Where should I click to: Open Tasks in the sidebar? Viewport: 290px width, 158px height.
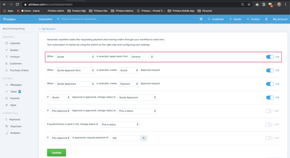[x=13, y=92]
